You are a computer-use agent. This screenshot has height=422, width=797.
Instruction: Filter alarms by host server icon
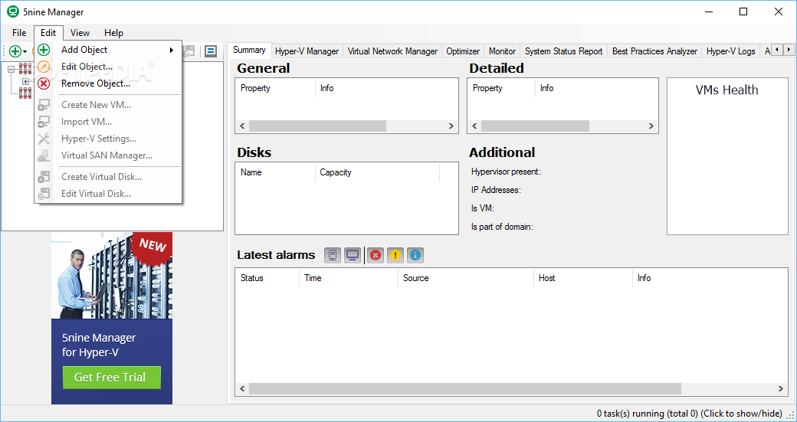coord(333,256)
